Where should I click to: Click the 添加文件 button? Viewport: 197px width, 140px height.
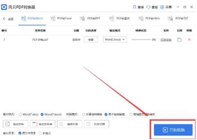point(15,124)
